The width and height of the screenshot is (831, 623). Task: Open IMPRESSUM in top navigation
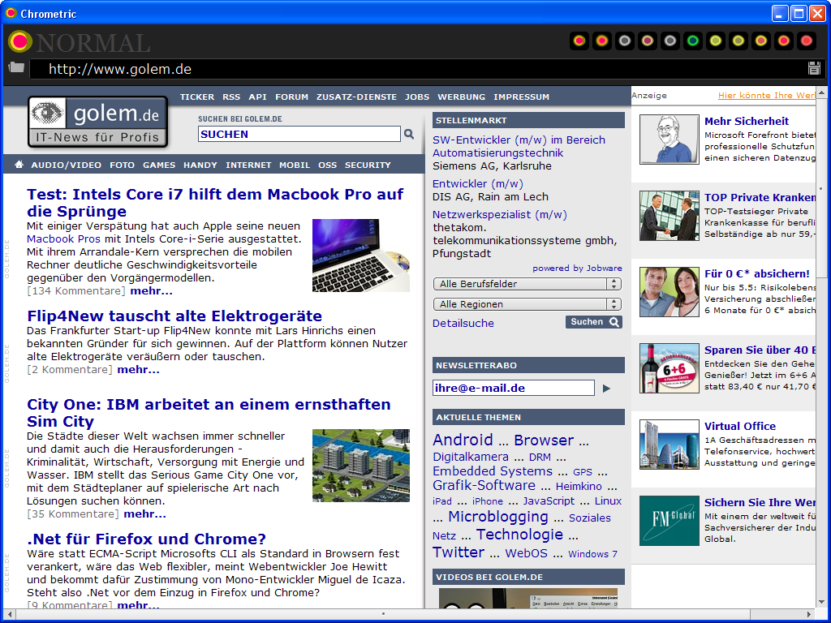[522, 97]
